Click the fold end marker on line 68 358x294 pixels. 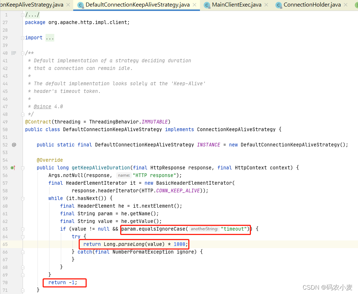(23, 267)
